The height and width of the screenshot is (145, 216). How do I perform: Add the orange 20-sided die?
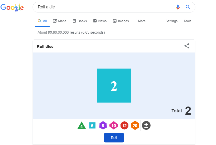(135, 125)
